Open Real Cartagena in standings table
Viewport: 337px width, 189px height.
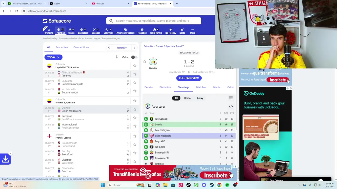click(x=189, y=130)
